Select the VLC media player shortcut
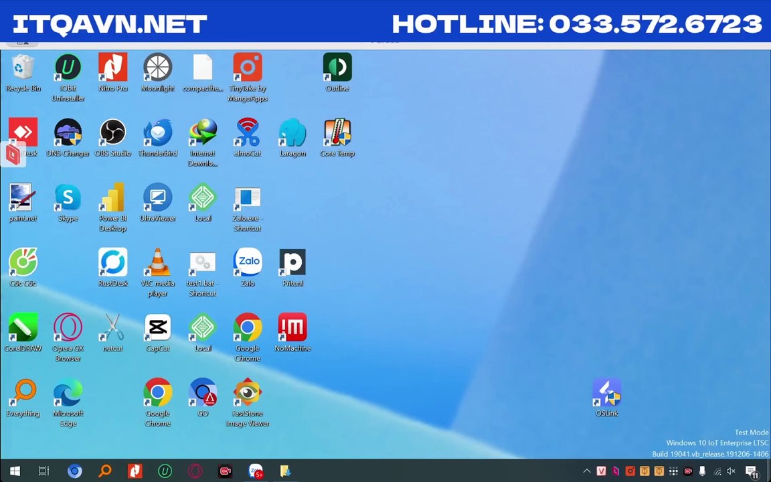Screen dimensions: 771x482 (158, 272)
